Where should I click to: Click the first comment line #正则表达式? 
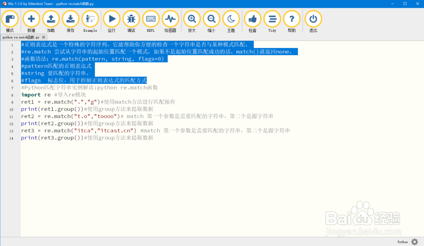pyautogui.click(x=135, y=45)
